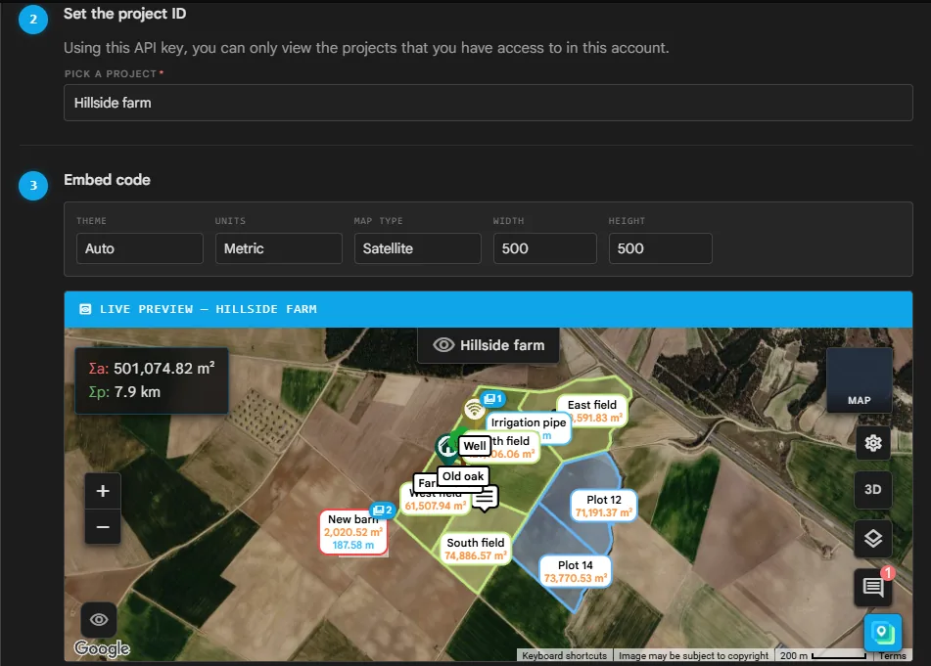Click the MAP type thumbnail
Viewport: 931px width, 666px height.
point(860,380)
